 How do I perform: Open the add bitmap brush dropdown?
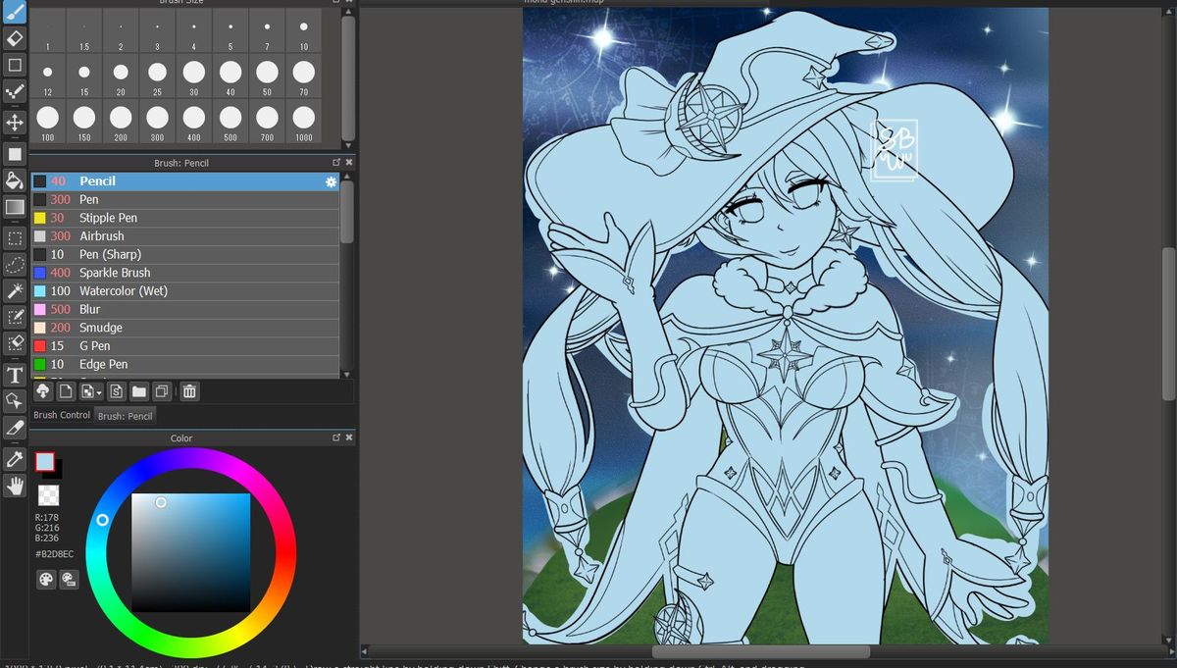coord(91,391)
